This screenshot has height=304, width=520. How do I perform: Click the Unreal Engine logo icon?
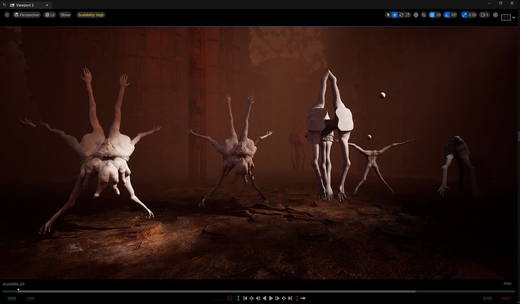coord(4,4)
